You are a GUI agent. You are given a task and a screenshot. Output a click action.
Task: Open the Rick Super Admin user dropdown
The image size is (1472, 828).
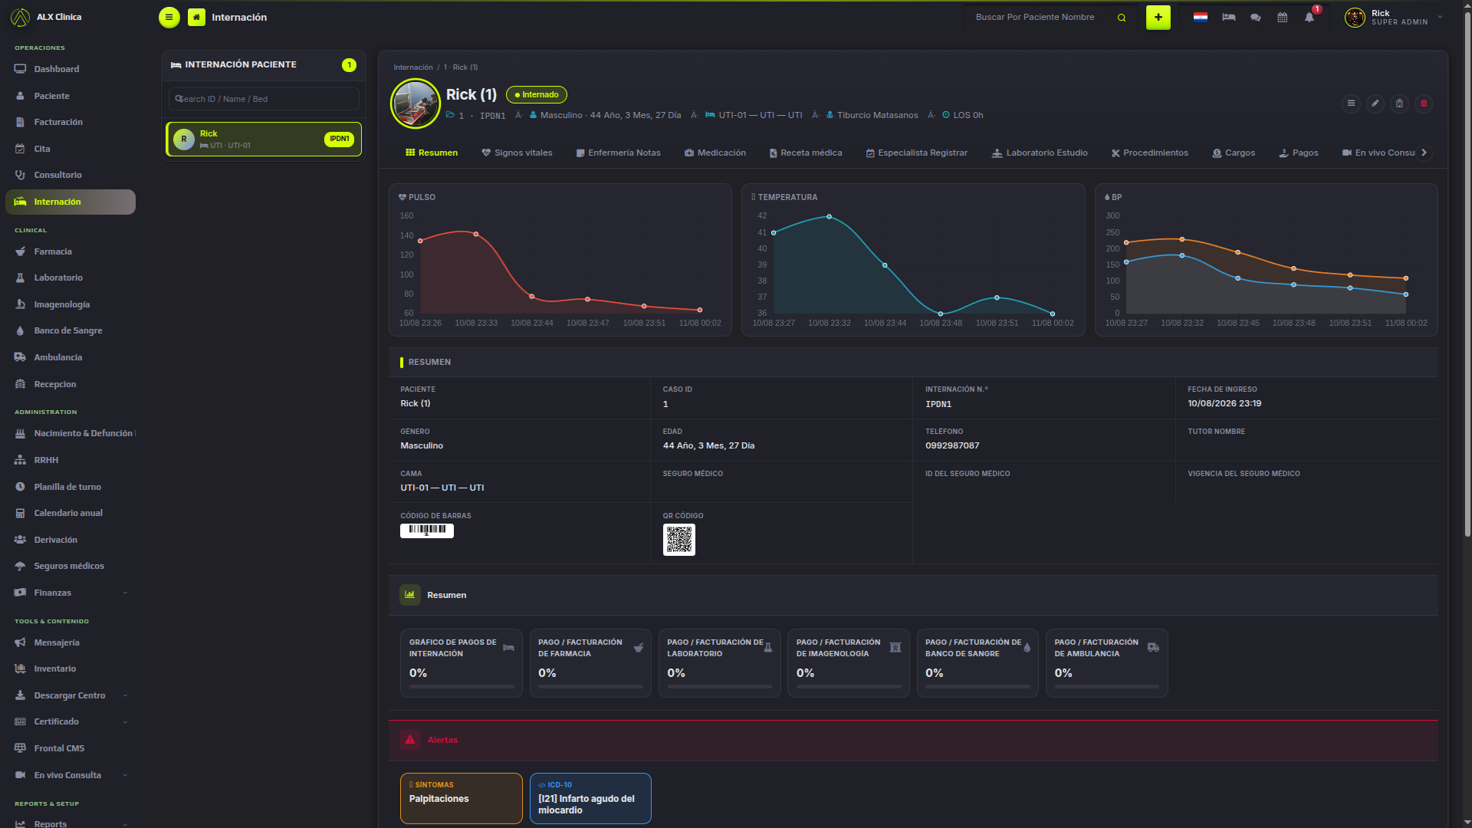[1394, 17]
